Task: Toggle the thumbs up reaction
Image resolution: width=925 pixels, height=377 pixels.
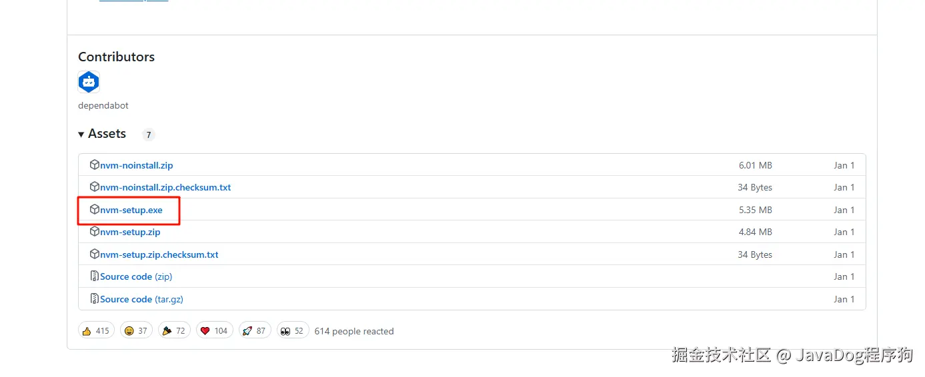Action: pyautogui.click(x=95, y=330)
